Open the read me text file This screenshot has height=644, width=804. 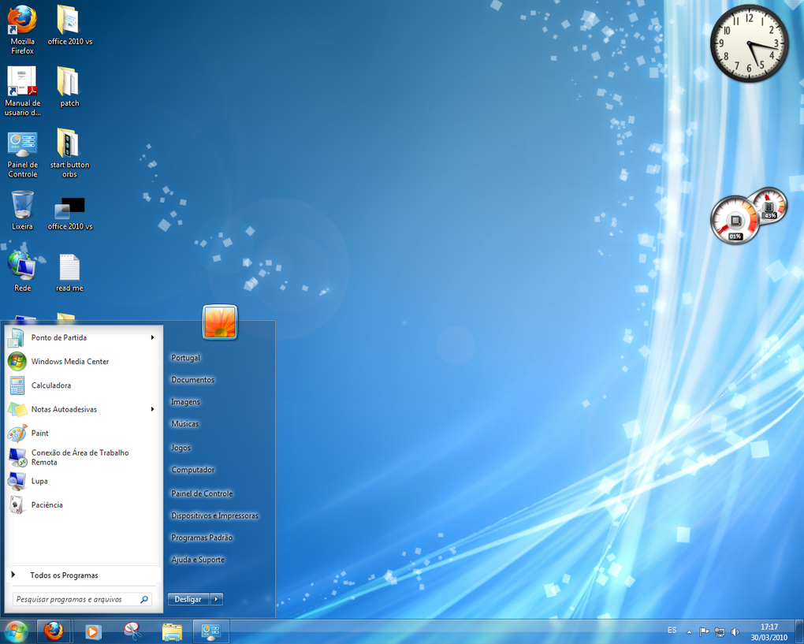[x=69, y=273]
